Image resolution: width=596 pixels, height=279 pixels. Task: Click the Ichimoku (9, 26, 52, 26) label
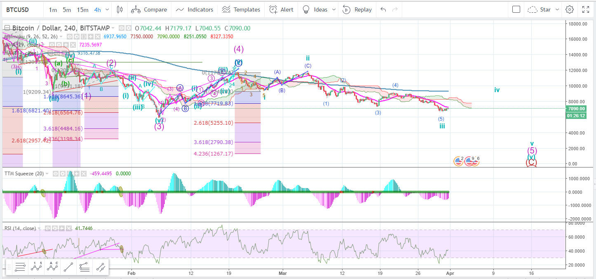click(31, 37)
